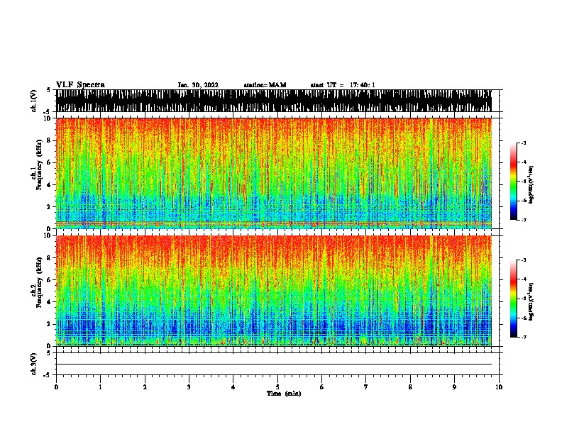Click time-axis tick label "3"
Viewport: 562px width, 434px height.
point(189,386)
